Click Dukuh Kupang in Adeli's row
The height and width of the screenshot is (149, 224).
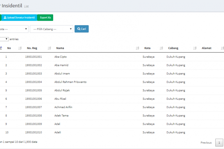176,132
